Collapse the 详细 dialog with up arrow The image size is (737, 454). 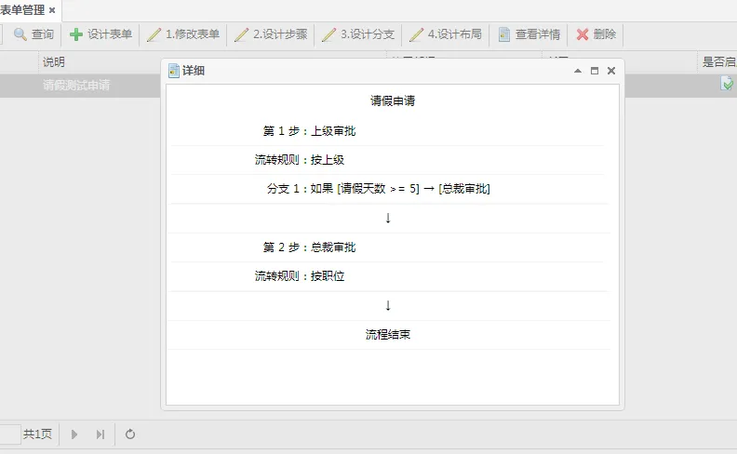tap(578, 71)
